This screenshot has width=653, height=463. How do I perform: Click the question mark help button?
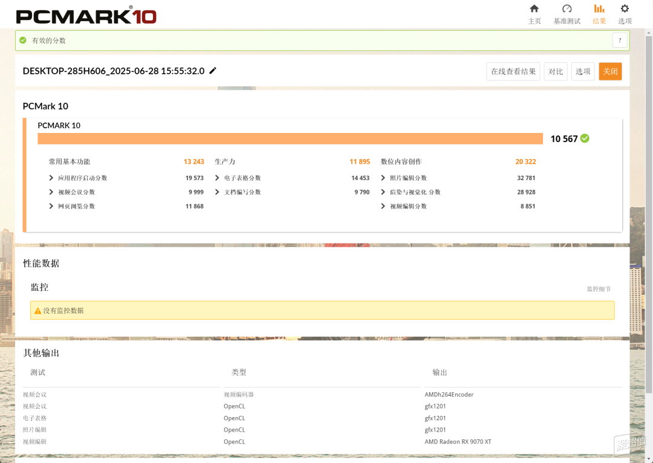pyautogui.click(x=620, y=40)
